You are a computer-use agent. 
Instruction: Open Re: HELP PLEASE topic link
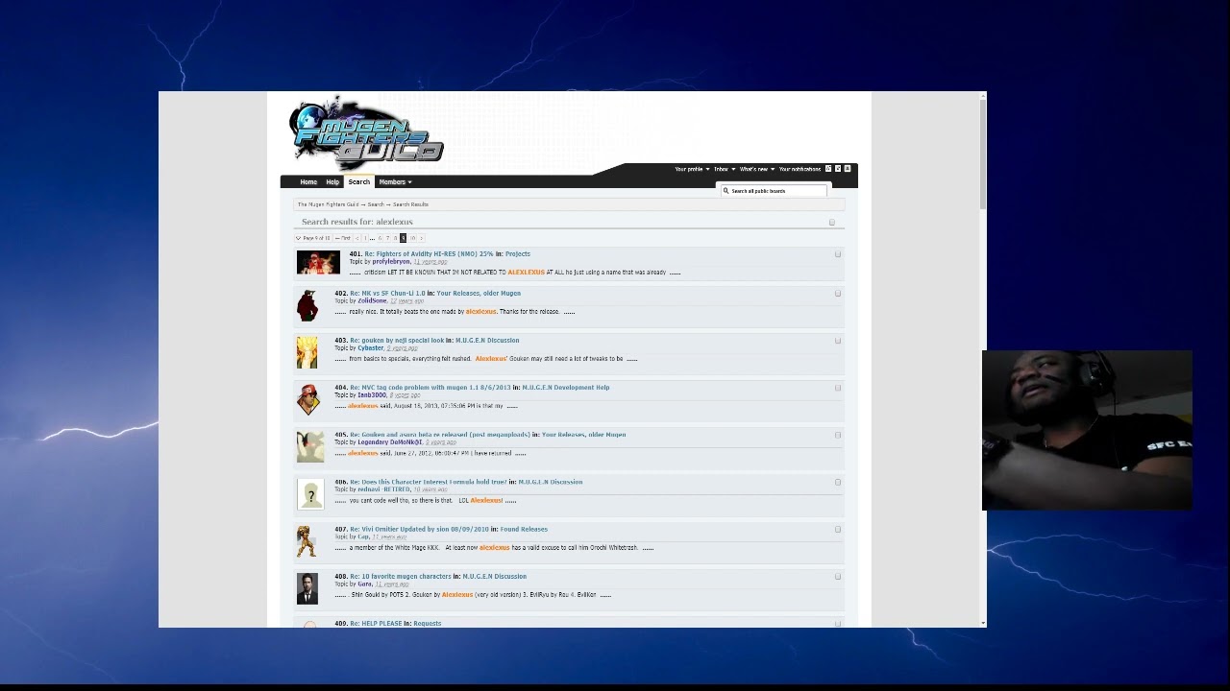tap(376, 624)
